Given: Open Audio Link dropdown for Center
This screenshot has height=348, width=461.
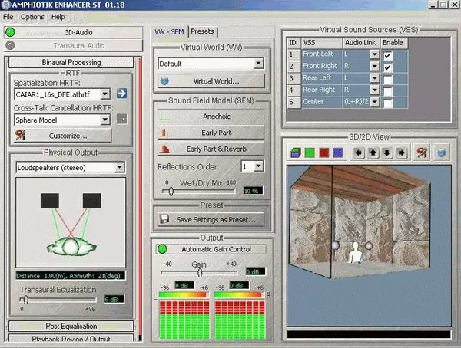Looking at the screenshot, I should pos(375,102).
